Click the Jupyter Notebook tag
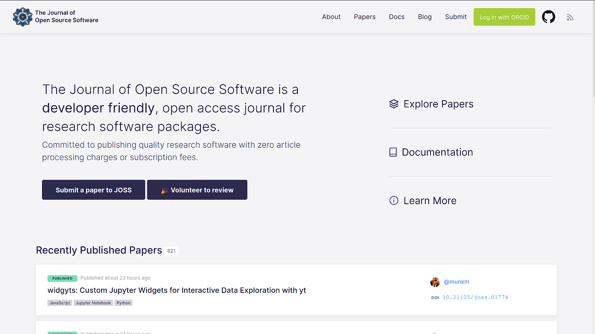The height and width of the screenshot is (334, 595). (93, 303)
